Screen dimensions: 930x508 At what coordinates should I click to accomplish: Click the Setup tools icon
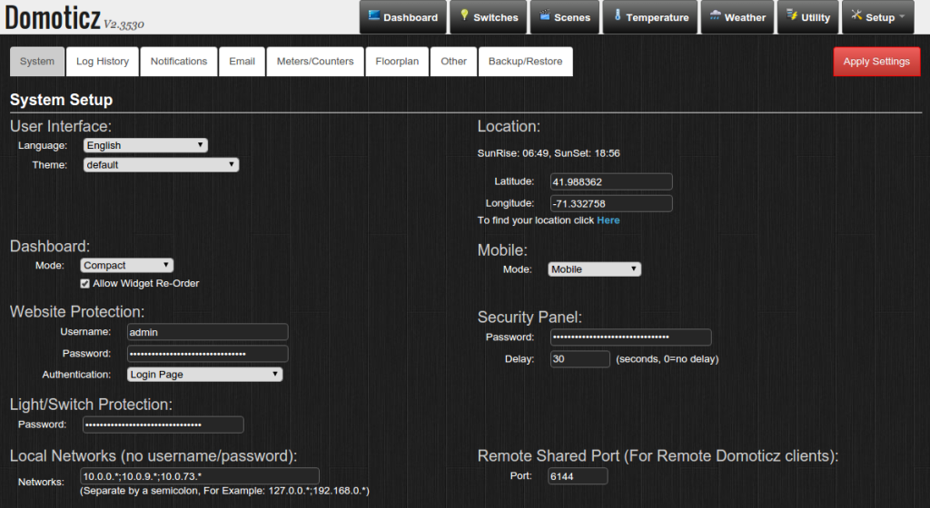click(856, 15)
